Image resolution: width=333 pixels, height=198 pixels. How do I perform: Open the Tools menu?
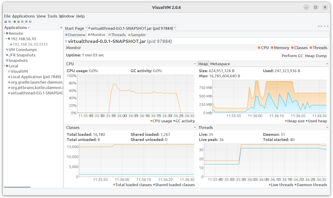pyautogui.click(x=52, y=16)
